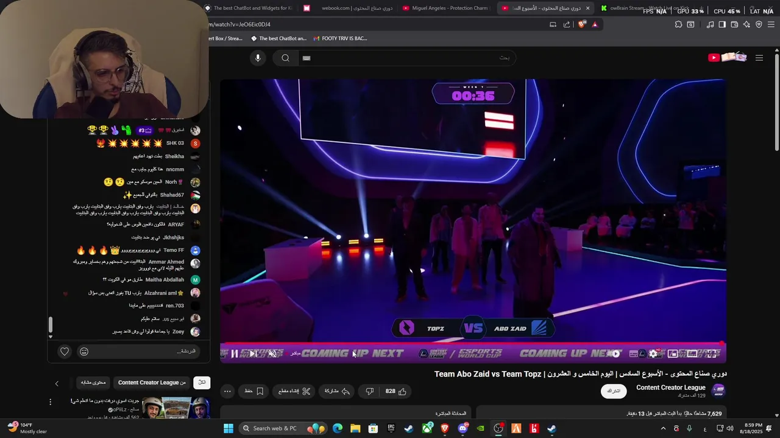The height and width of the screenshot is (438, 780).
Task: Select the 'Content Creator League من' filter chip
Action: [152, 382]
